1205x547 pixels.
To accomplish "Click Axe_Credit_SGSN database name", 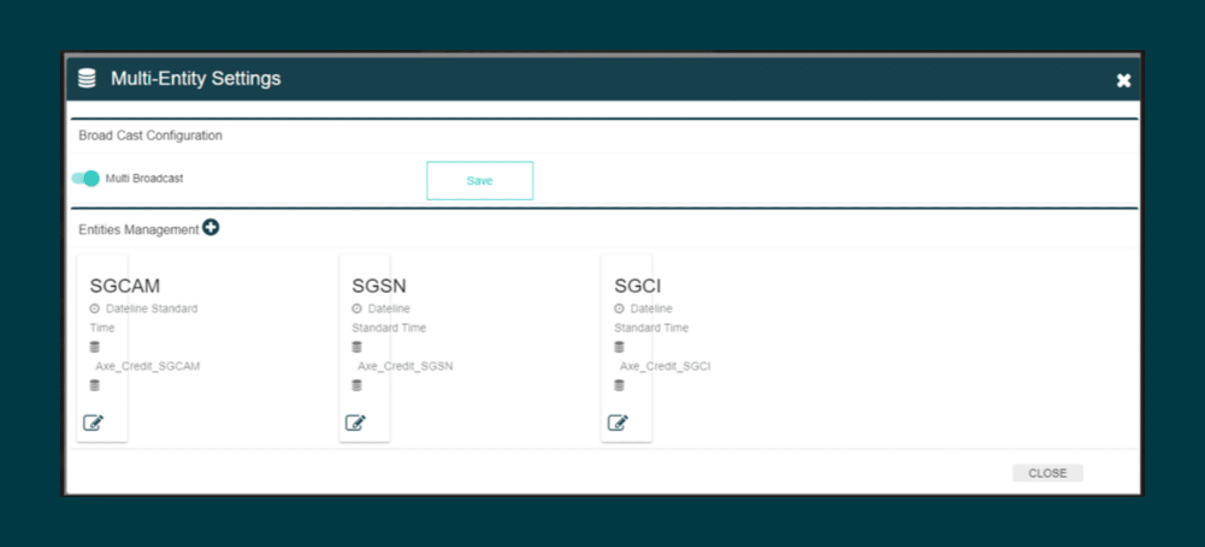I will 405,366.
